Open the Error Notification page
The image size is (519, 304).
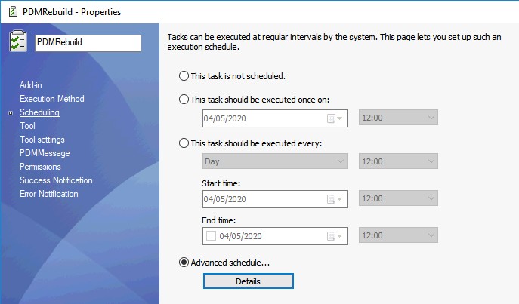(48, 194)
